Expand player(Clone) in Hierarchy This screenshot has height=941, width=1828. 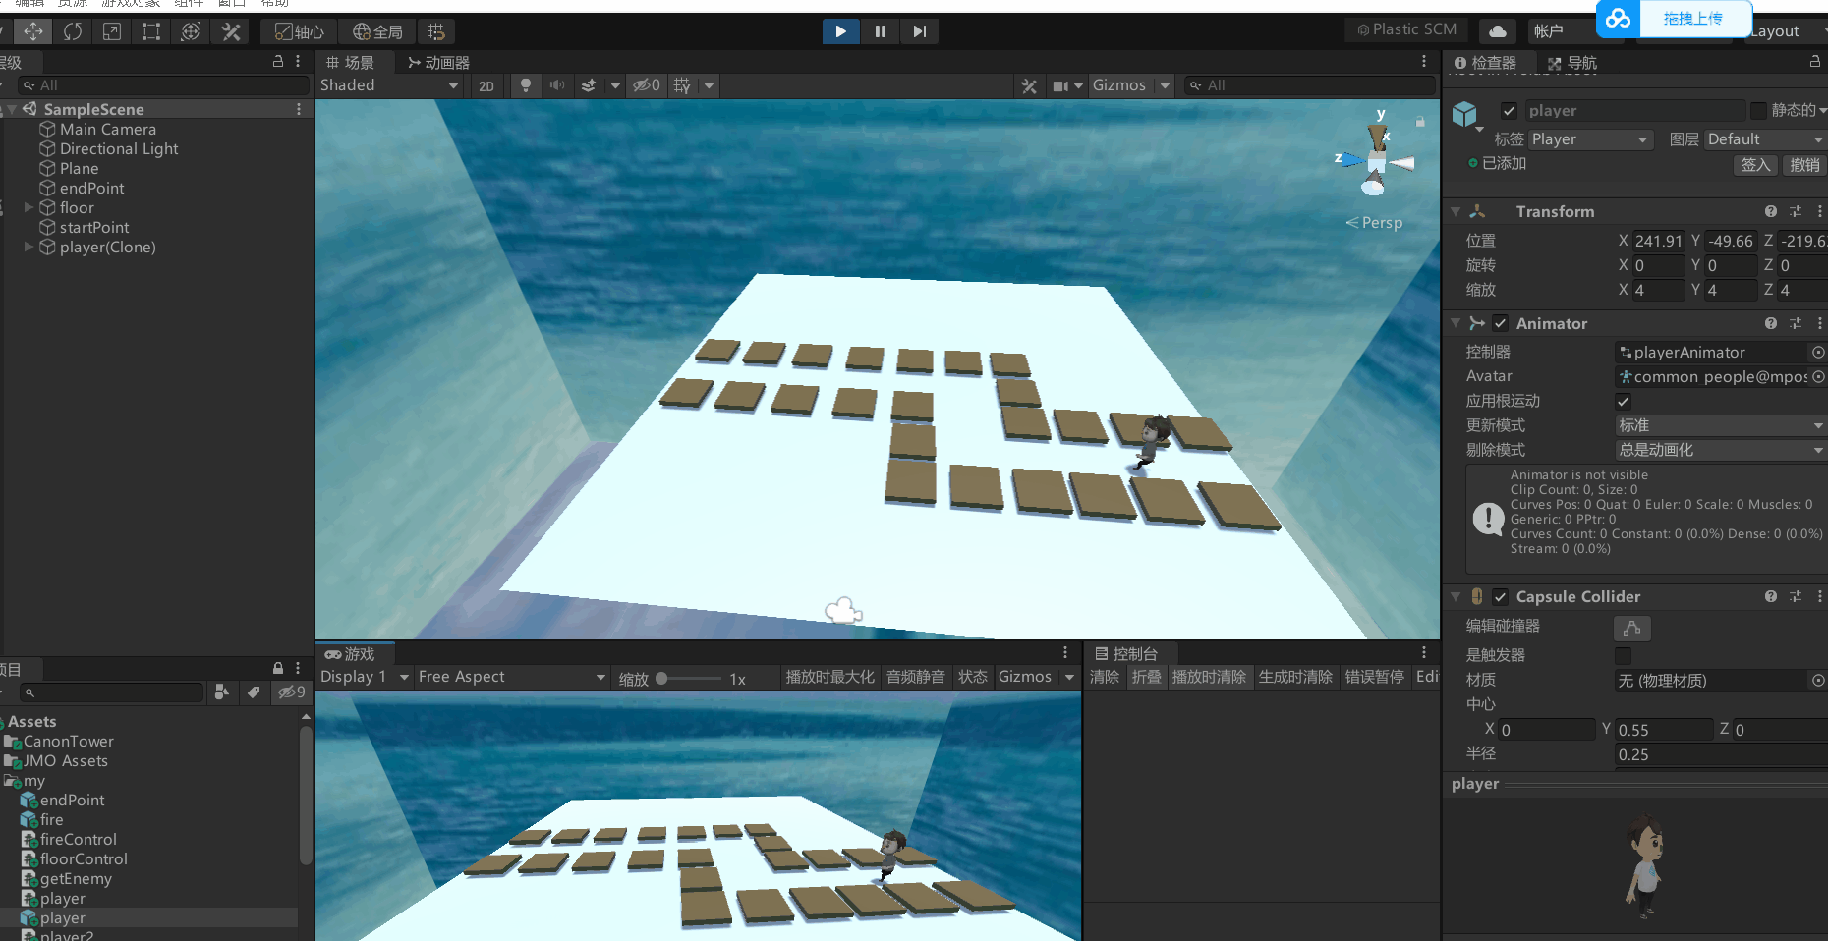[29, 247]
